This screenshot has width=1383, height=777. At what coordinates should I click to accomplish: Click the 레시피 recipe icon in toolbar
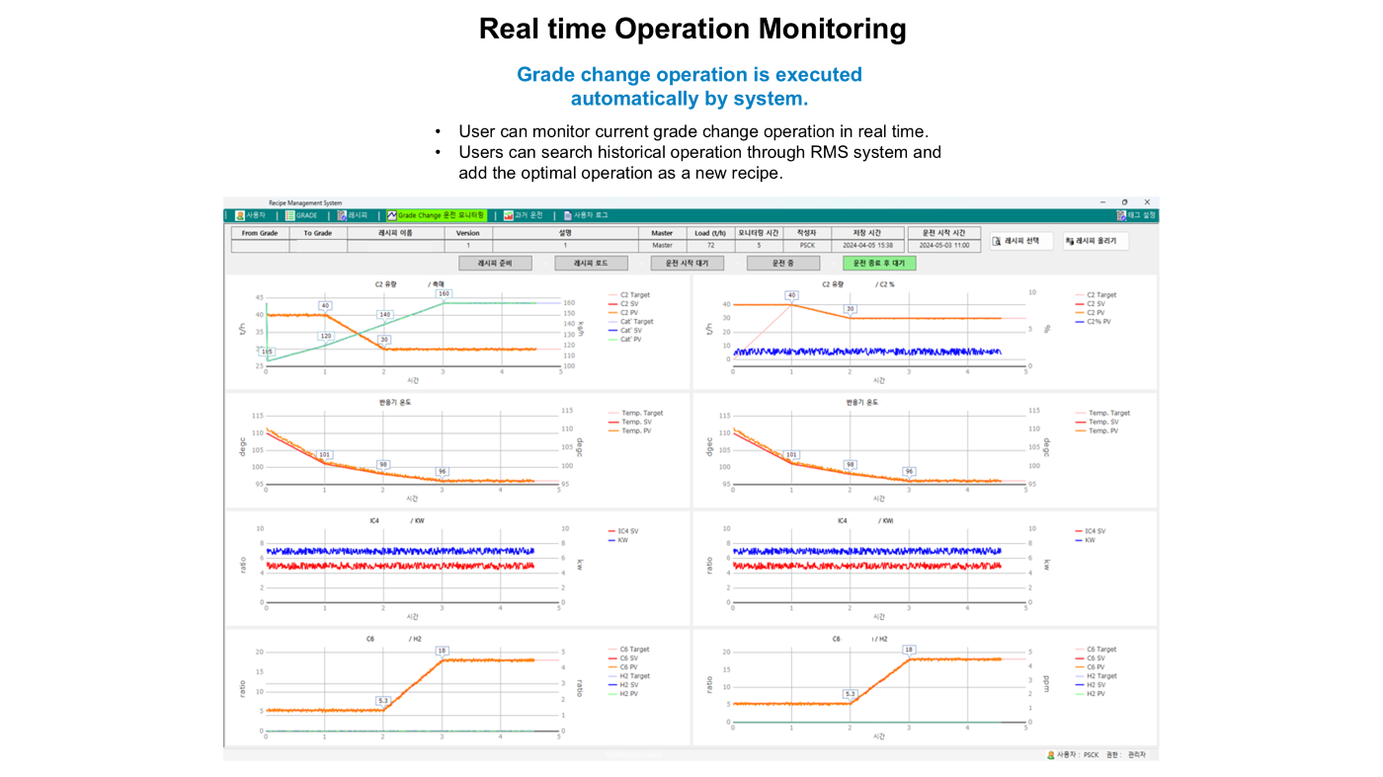tap(342, 215)
